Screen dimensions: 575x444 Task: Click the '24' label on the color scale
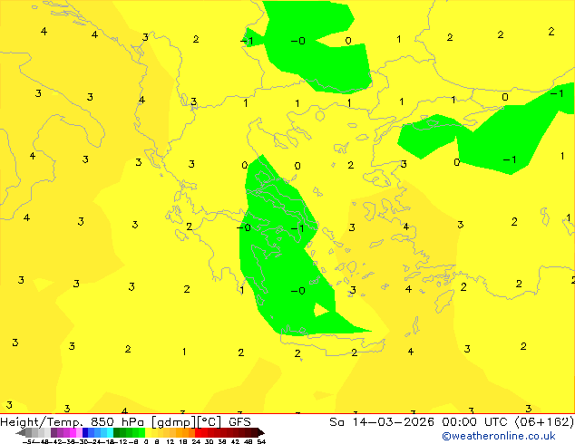(196, 441)
